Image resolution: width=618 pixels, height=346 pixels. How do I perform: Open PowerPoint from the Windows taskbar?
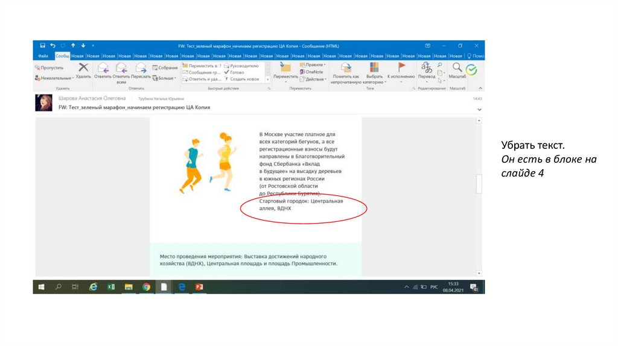click(199, 287)
